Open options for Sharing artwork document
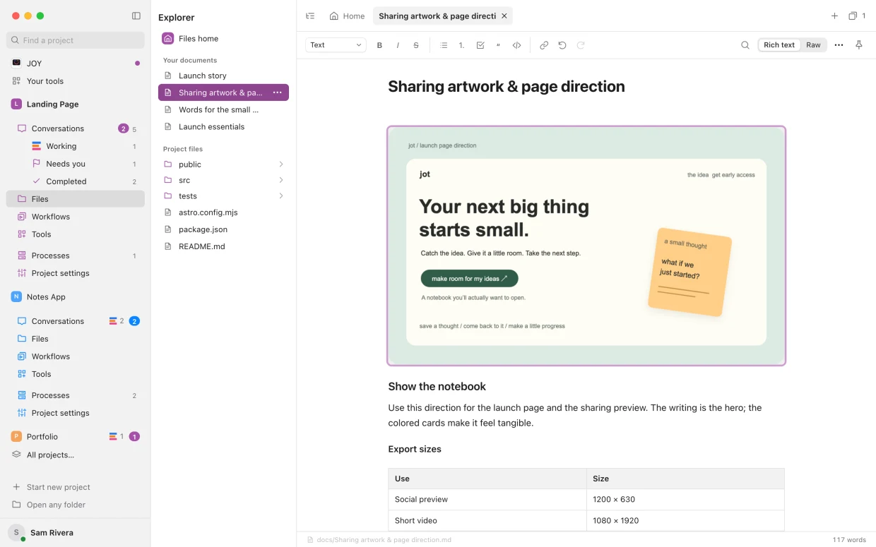 click(278, 92)
